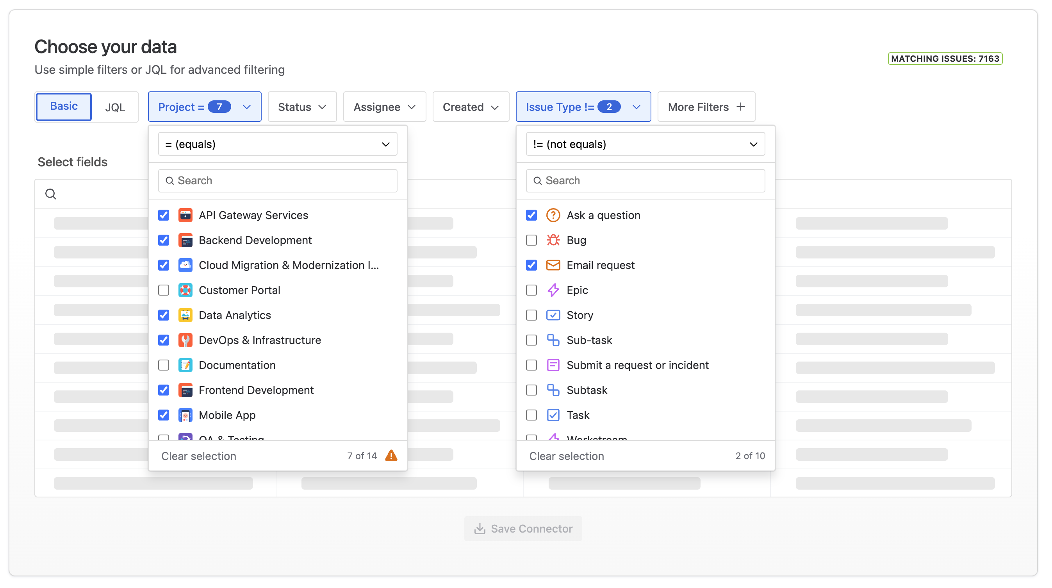This screenshot has width=1052, height=588.
Task: Change the != (not equals) operator dropdown
Action: pos(645,144)
